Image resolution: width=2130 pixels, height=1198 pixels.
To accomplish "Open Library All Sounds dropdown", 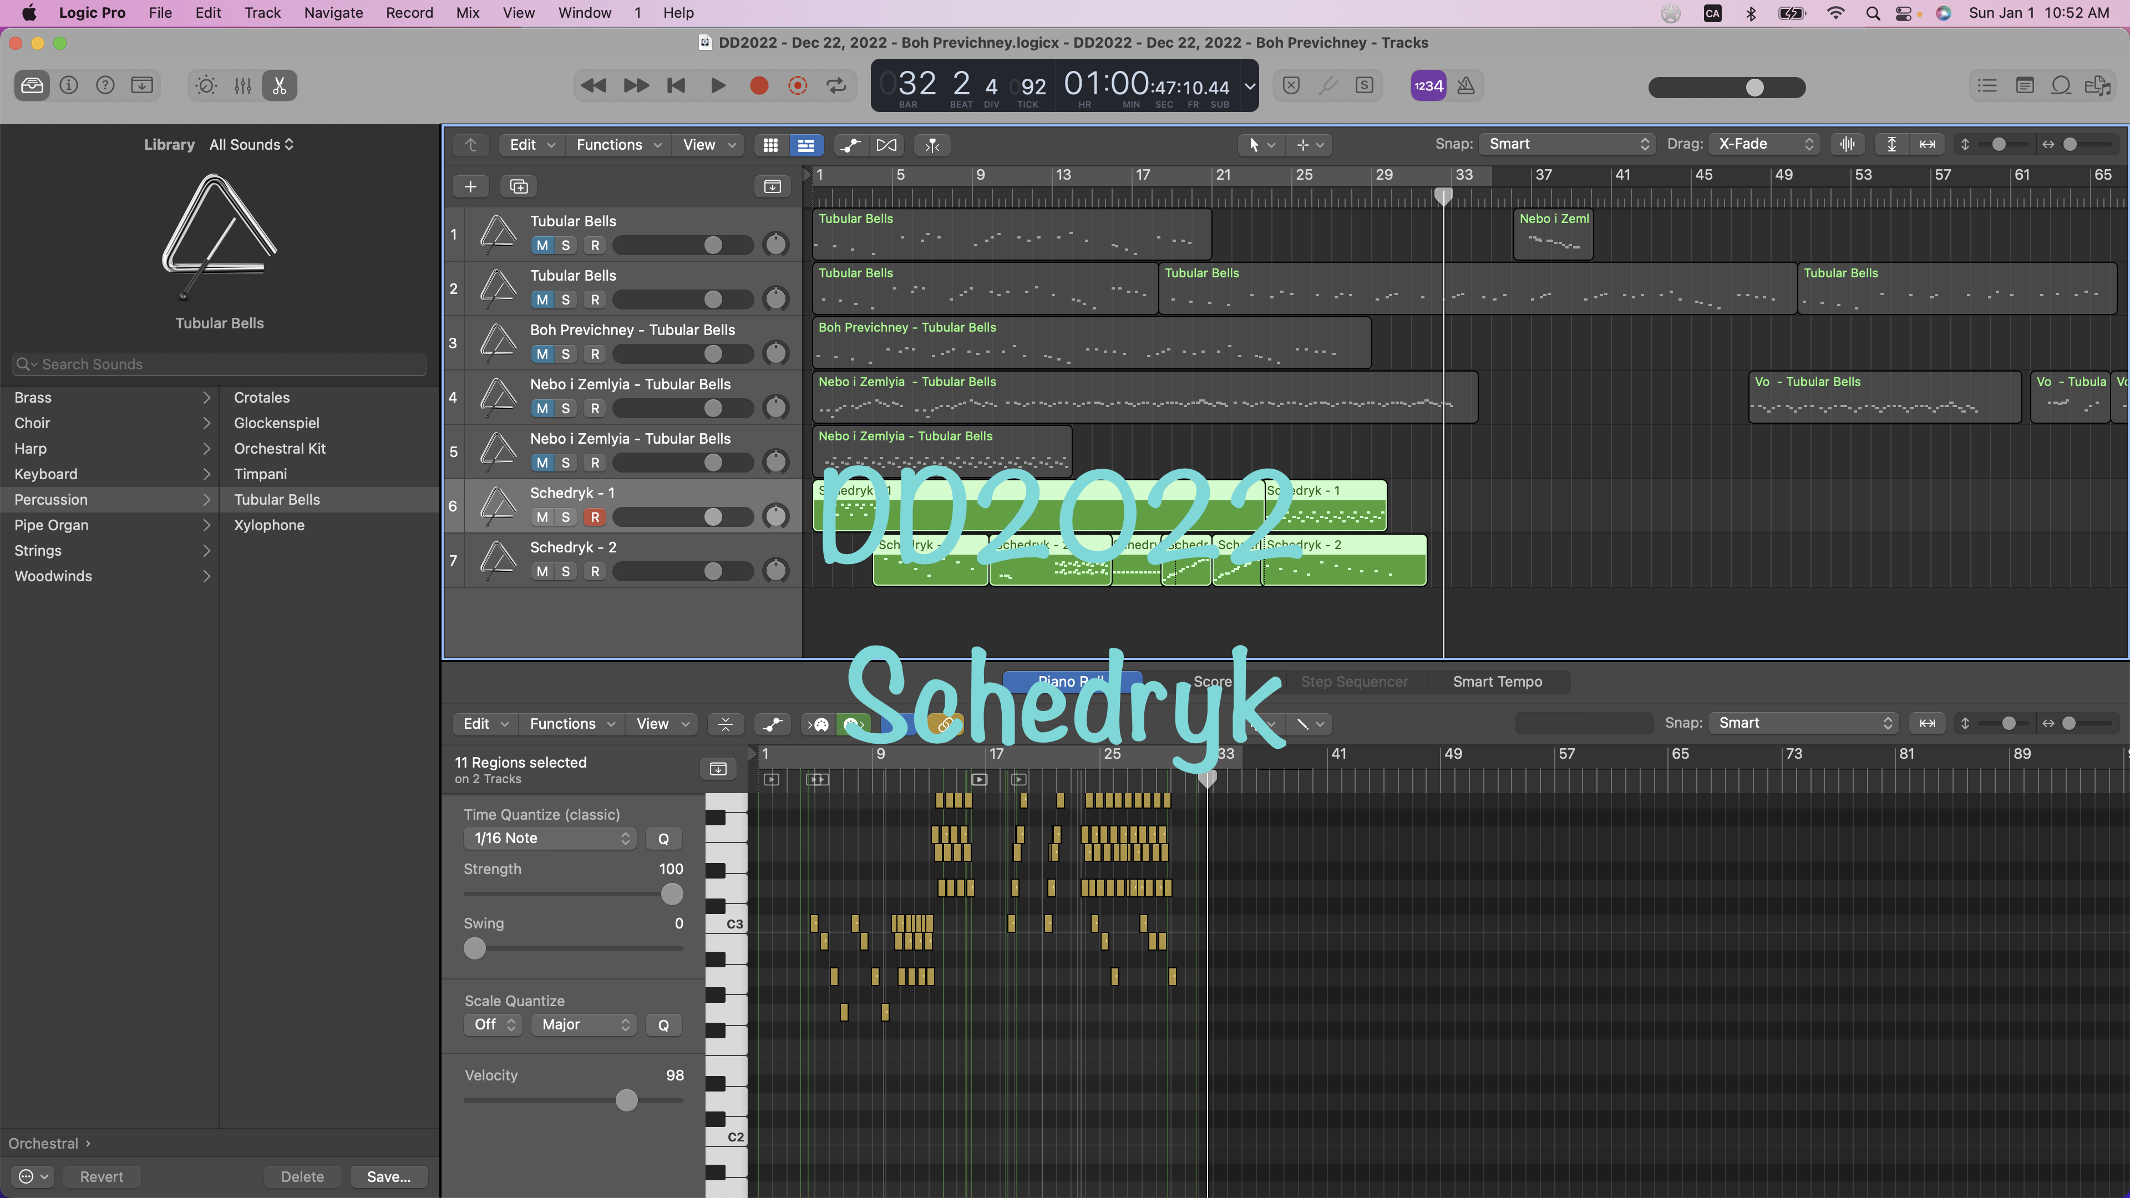I will click(251, 145).
